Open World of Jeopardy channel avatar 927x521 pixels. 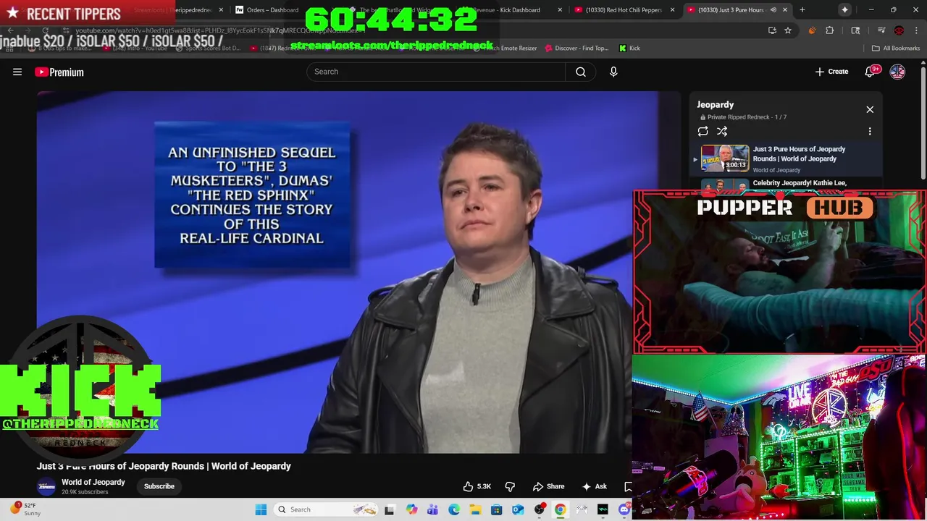pyautogui.click(x=46, y=486)
